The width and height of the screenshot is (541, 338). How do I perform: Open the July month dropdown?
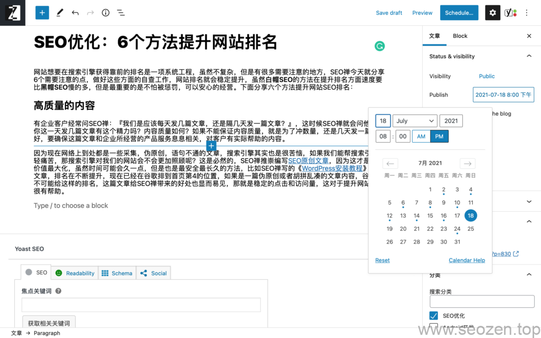(415, 121)
